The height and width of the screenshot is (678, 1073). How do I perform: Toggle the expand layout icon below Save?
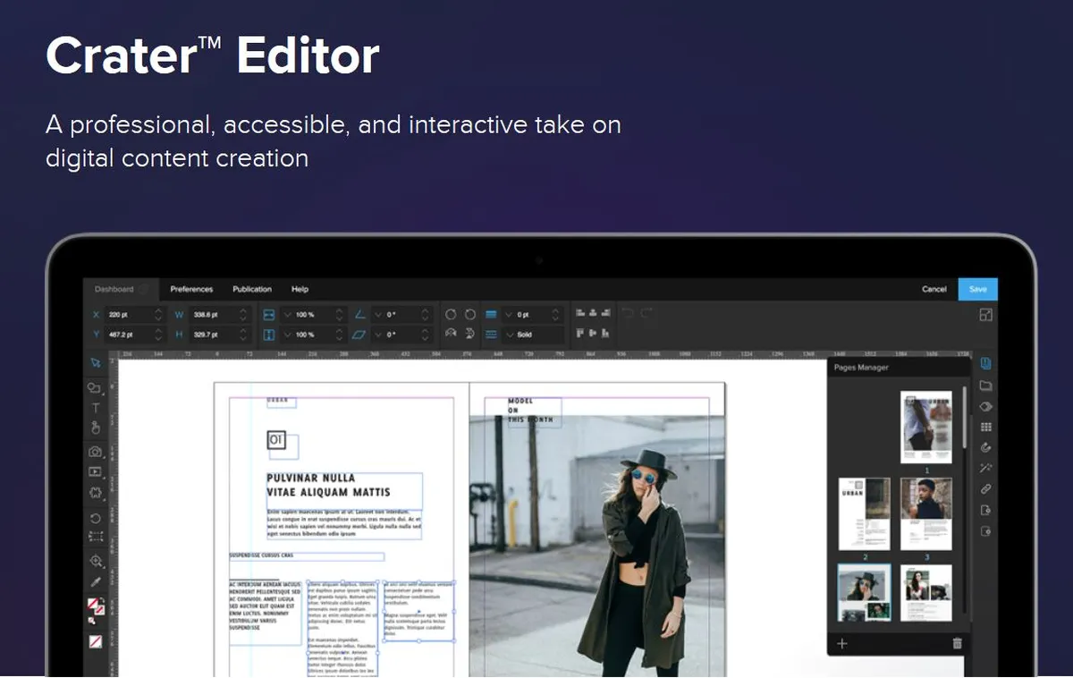point(985,315)
